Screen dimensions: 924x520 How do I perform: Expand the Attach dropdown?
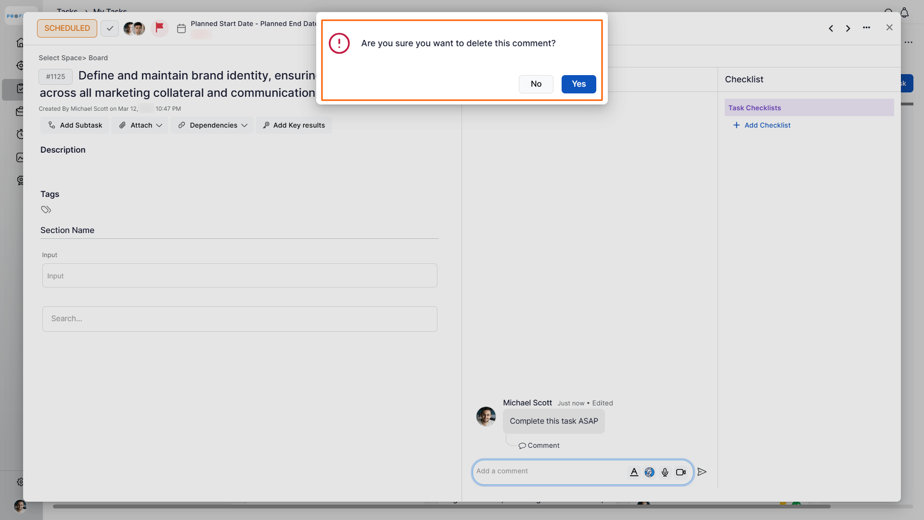pyautogui.click(x=141, y=125)
